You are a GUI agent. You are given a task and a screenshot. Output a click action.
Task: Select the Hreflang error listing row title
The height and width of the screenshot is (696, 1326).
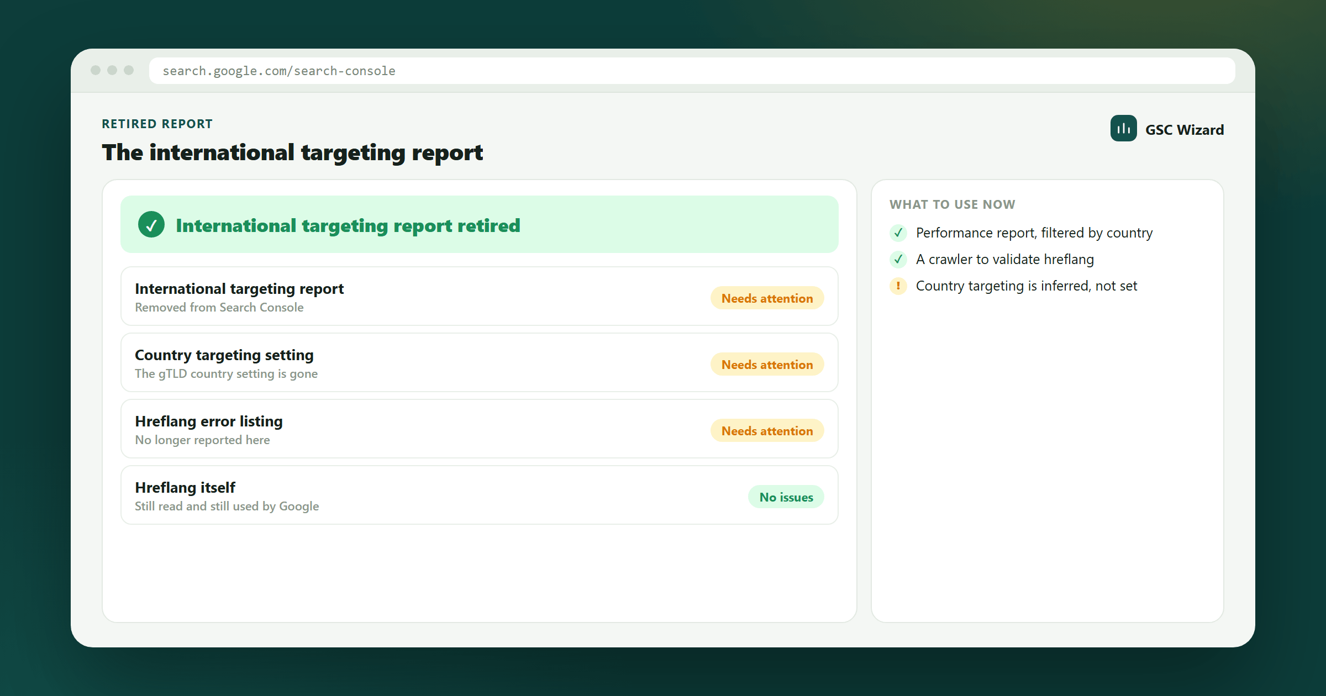[209, 421]
